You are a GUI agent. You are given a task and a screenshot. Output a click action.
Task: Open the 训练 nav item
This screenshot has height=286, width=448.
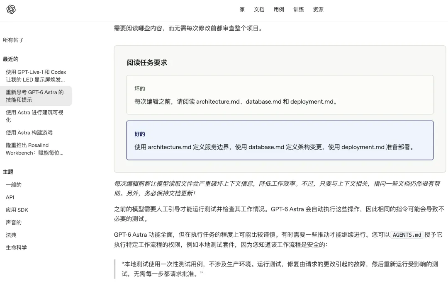(299, 10)
